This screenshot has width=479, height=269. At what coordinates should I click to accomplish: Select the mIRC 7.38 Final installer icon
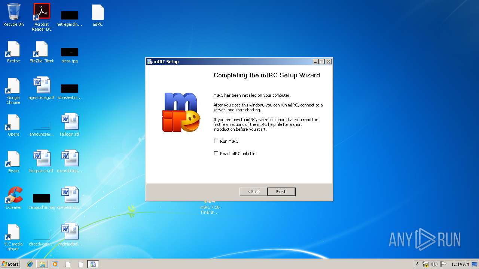[x=210, y=207]
